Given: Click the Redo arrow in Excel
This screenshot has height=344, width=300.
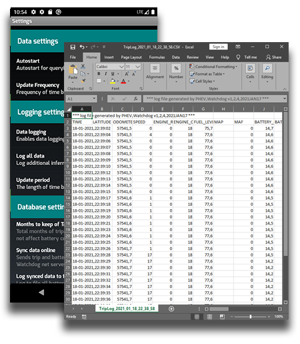Looking at the screenshot, I should coord(93,47).
